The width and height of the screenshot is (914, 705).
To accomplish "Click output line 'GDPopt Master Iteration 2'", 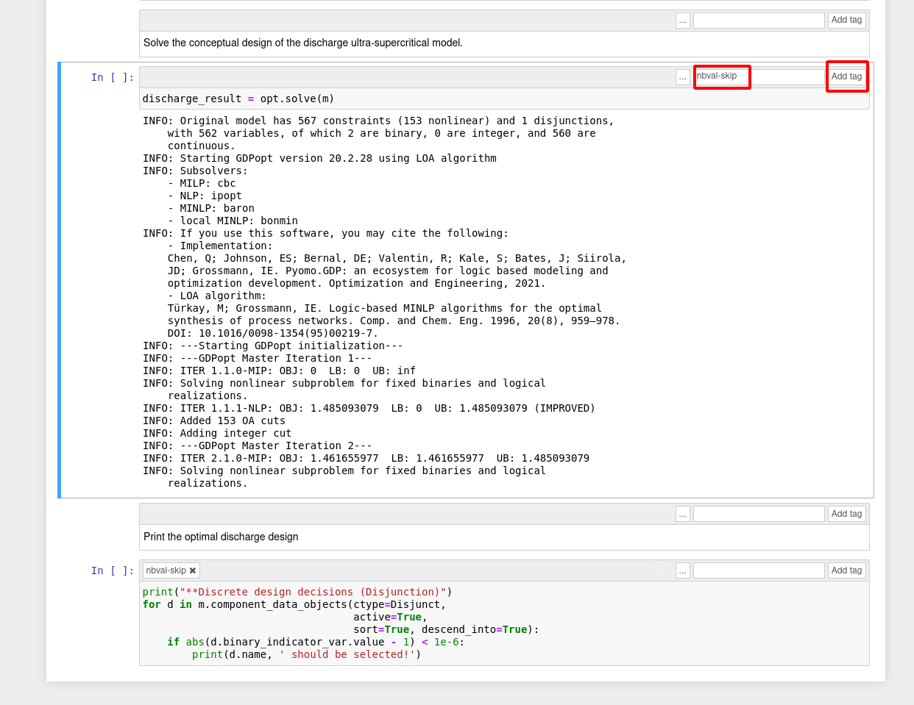I will [258, 445].
